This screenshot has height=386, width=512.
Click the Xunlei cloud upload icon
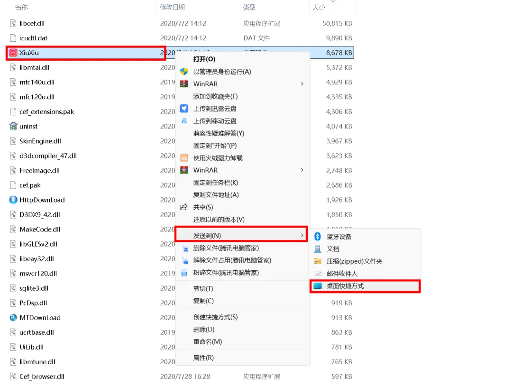184,109
